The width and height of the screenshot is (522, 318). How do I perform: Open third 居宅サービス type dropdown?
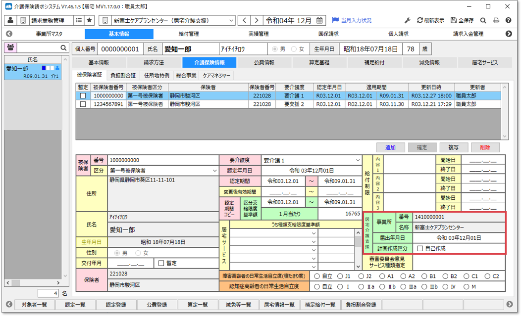point(313,250)
